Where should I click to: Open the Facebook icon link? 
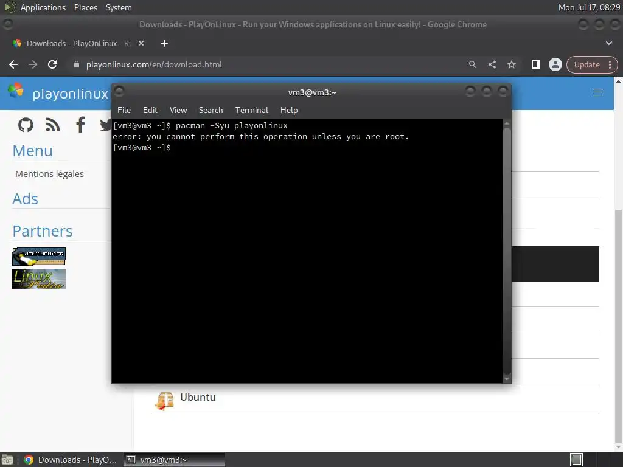80,125
